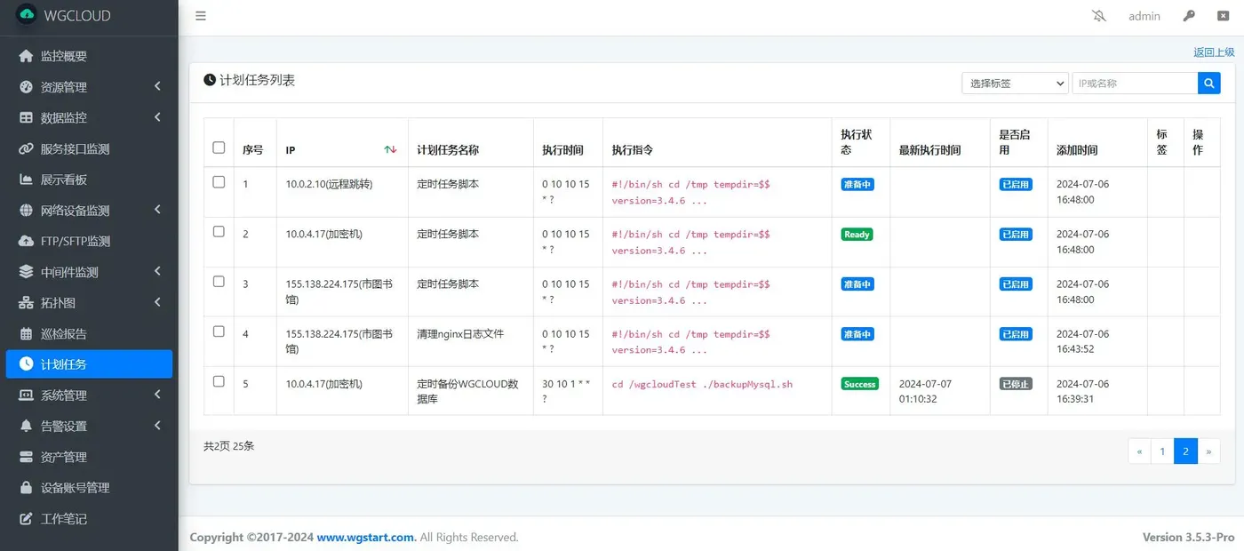Open the key password icon

click(1189, 16)
